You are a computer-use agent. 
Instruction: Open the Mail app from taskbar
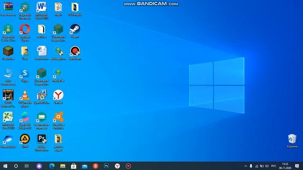pyautogui.click(x=85, y=166)
